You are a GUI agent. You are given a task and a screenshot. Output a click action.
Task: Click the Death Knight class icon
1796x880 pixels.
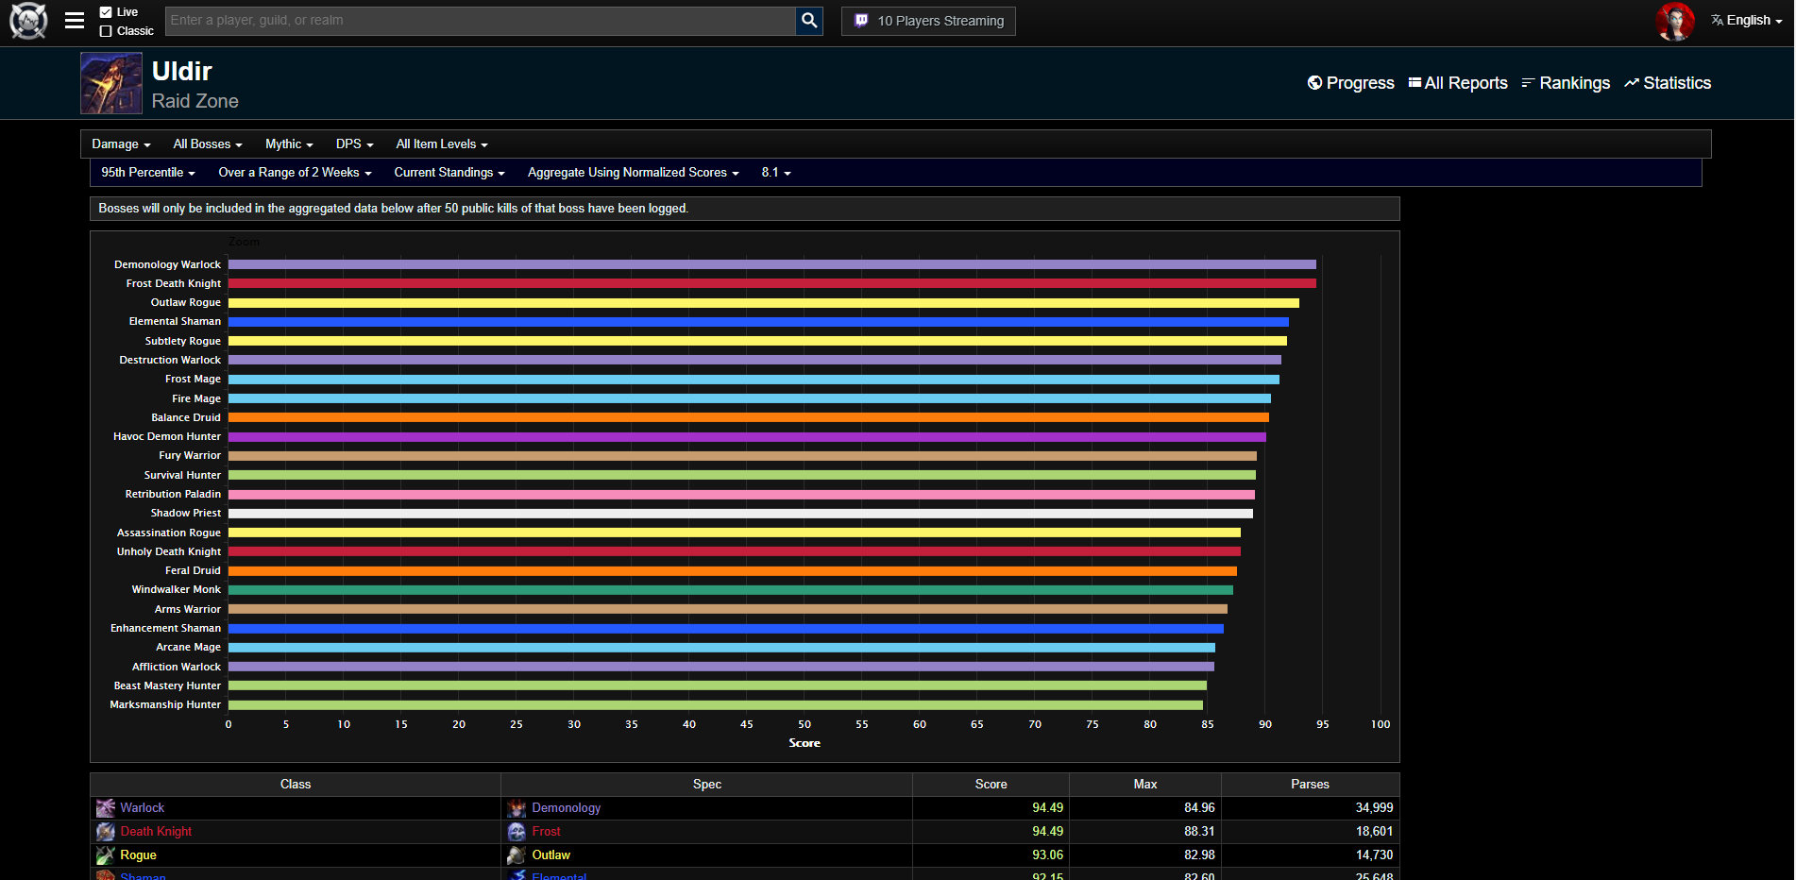coord(106,832)
